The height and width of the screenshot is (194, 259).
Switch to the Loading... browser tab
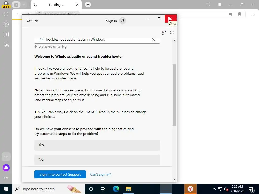coord(56,5)
